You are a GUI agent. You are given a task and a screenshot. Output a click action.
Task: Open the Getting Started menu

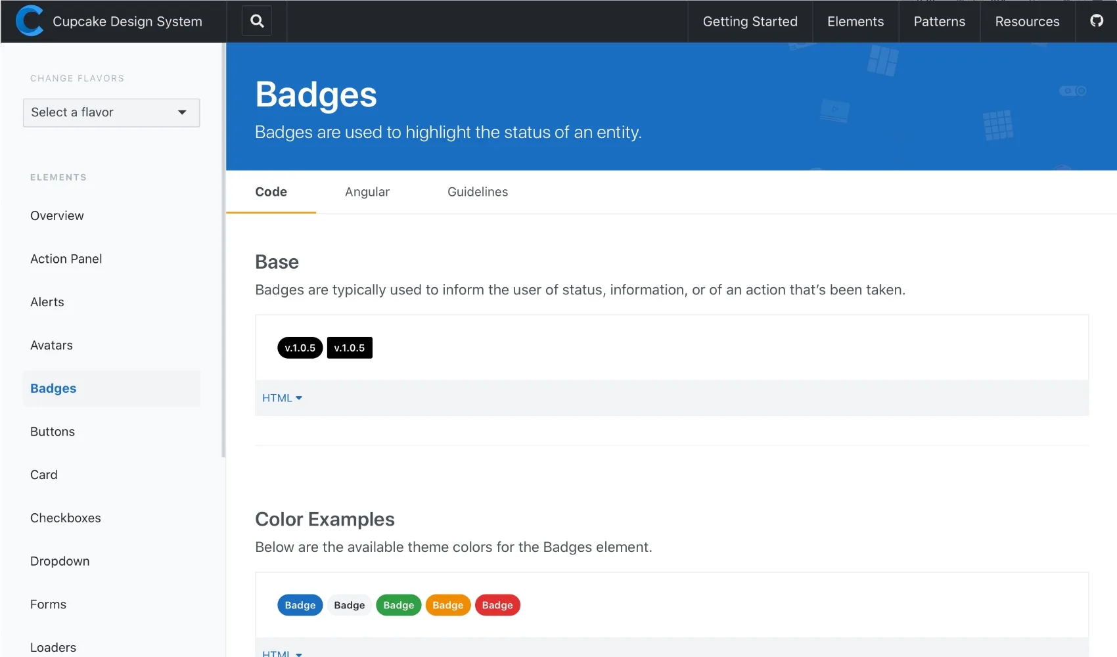pyautogui.click(x=750, y=22)
